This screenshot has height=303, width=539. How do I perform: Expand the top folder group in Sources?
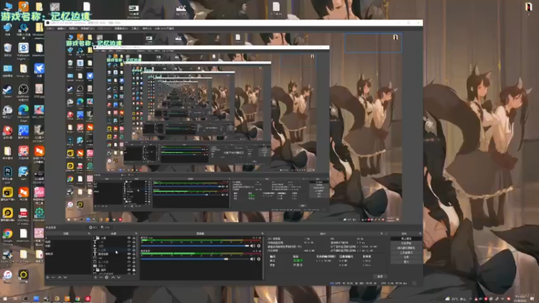click(94, 238)
